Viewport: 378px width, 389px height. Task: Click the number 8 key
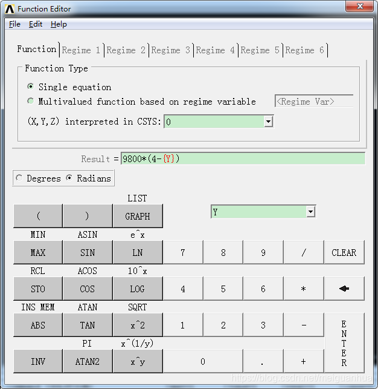(223, 252)
